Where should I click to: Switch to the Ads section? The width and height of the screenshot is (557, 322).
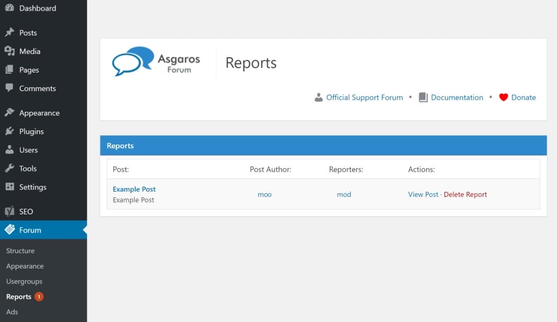pyautogui.click(x=12, y=311)
